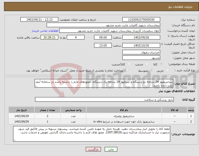Click the unit عدد in row 1
Viewport: 199px width, 156px height.
coord(73,116)
